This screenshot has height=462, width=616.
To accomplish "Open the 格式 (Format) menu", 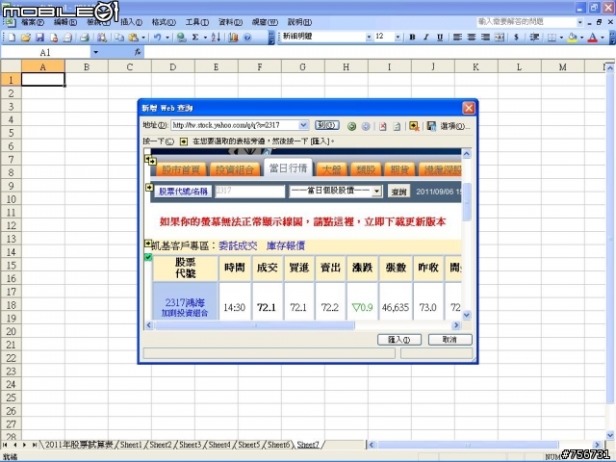I will pyautogui.click(x=164, y=22).
